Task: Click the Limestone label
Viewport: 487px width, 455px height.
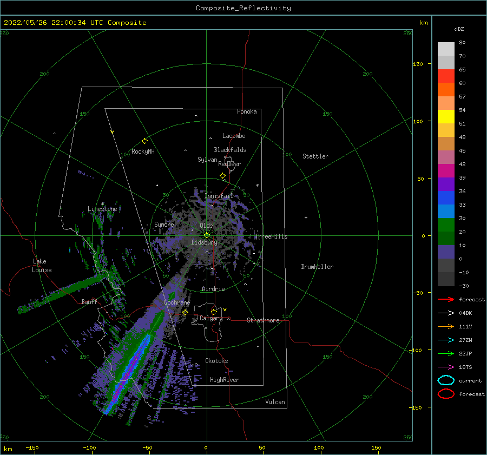Action: pos(102,209)
